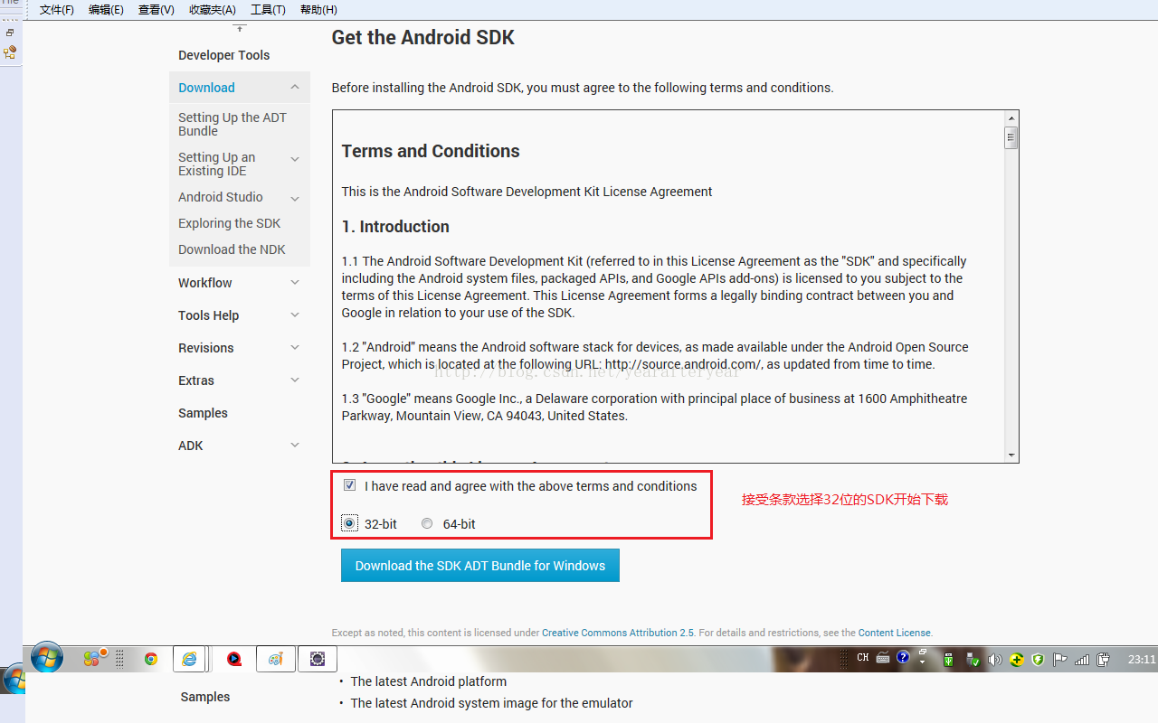Expand Setting Up an Existing IDE chevron
The width and height of the screenshot is (1158, 723).
click(295, 159)
